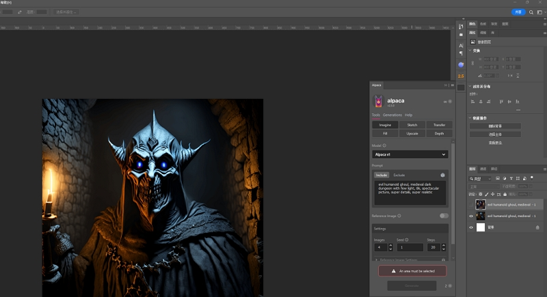Click the align left edges icon
547x297 pixels.
click(x=473, y=102)
